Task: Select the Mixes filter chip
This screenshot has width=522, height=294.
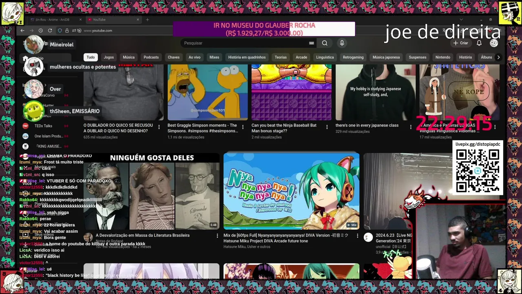Action: (x=214, y=57)
